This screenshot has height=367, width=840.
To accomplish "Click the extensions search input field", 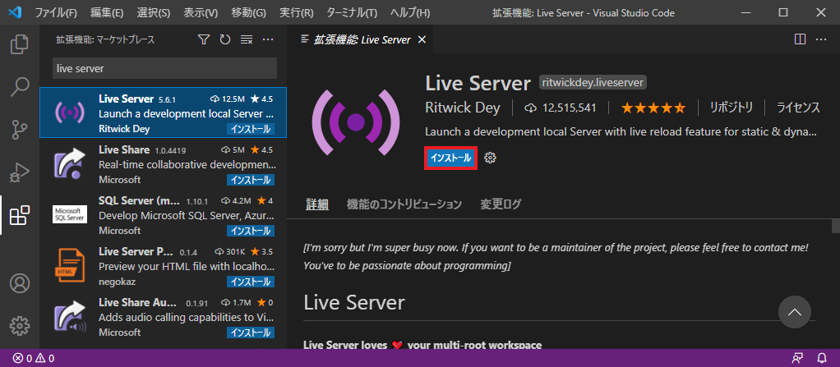I will tap(164, 68).
